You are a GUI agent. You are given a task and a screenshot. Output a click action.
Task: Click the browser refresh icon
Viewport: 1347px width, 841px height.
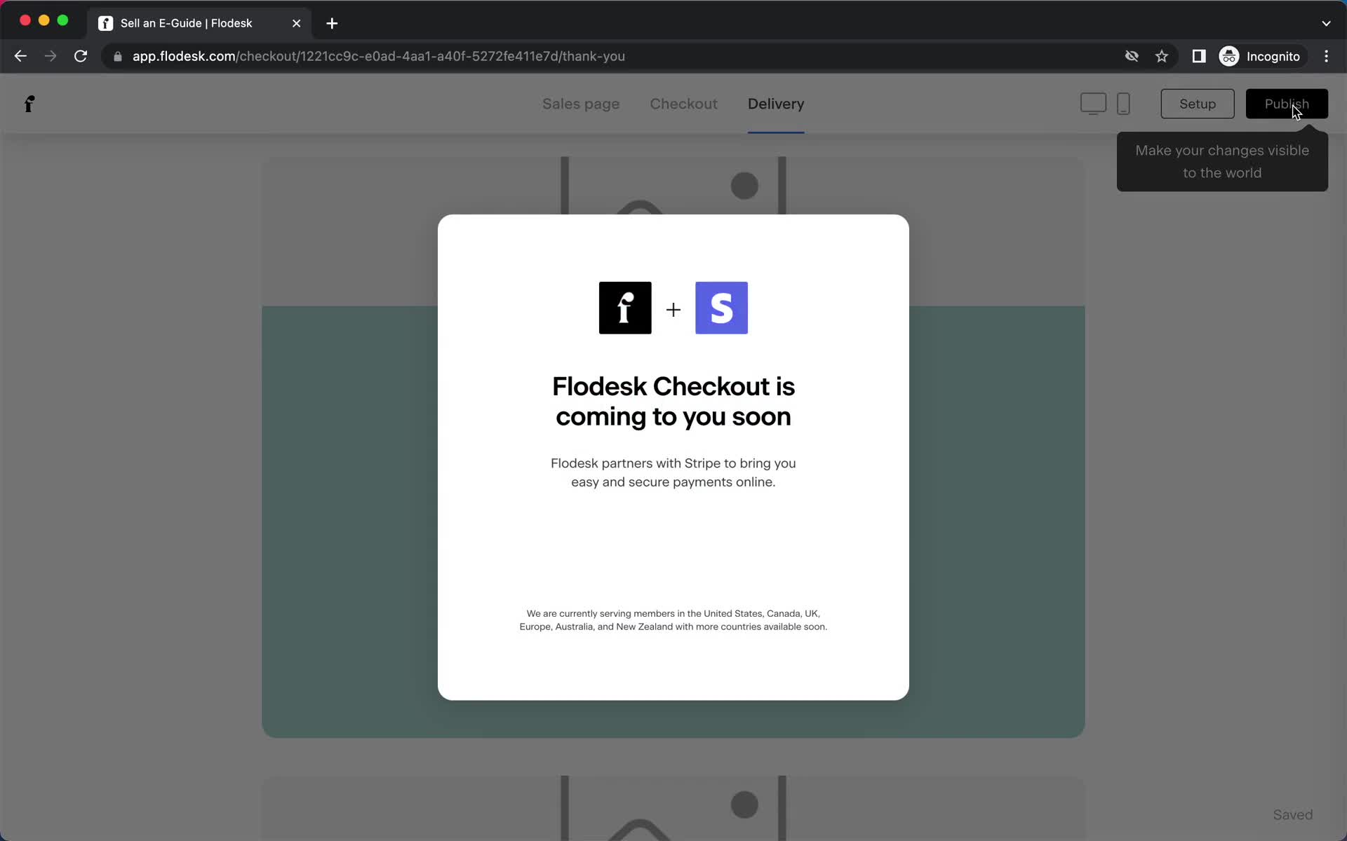[x=82, y=55]
